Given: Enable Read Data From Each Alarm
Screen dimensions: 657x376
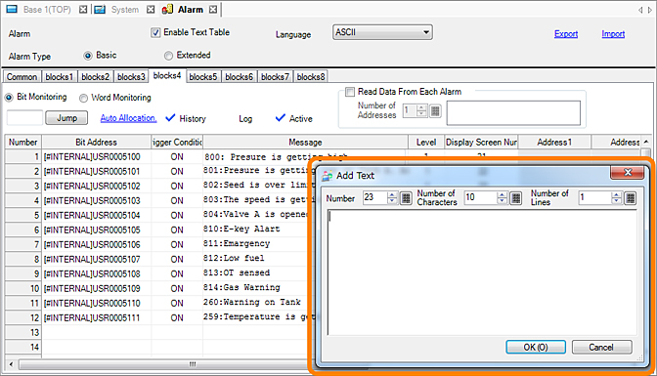Looking at the screenshot, I should click(x=349, y=92).
